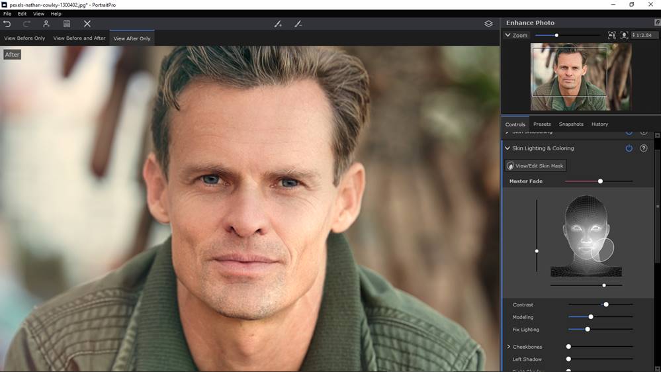Click the scroll-up arrow of controls panel
Image resolution: width=661 pixels, height=372 pixels.
(657, 135)
